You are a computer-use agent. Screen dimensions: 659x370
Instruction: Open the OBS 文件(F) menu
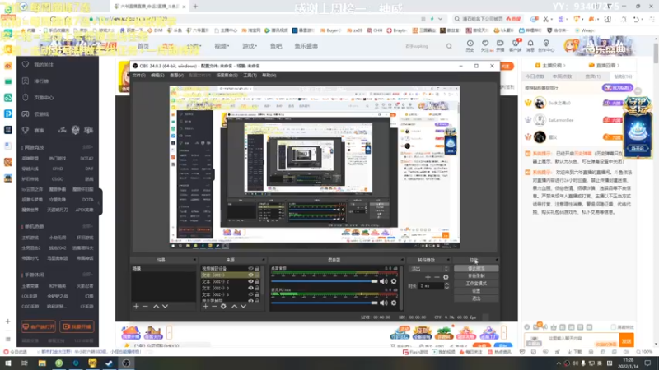tap(138, 76)
